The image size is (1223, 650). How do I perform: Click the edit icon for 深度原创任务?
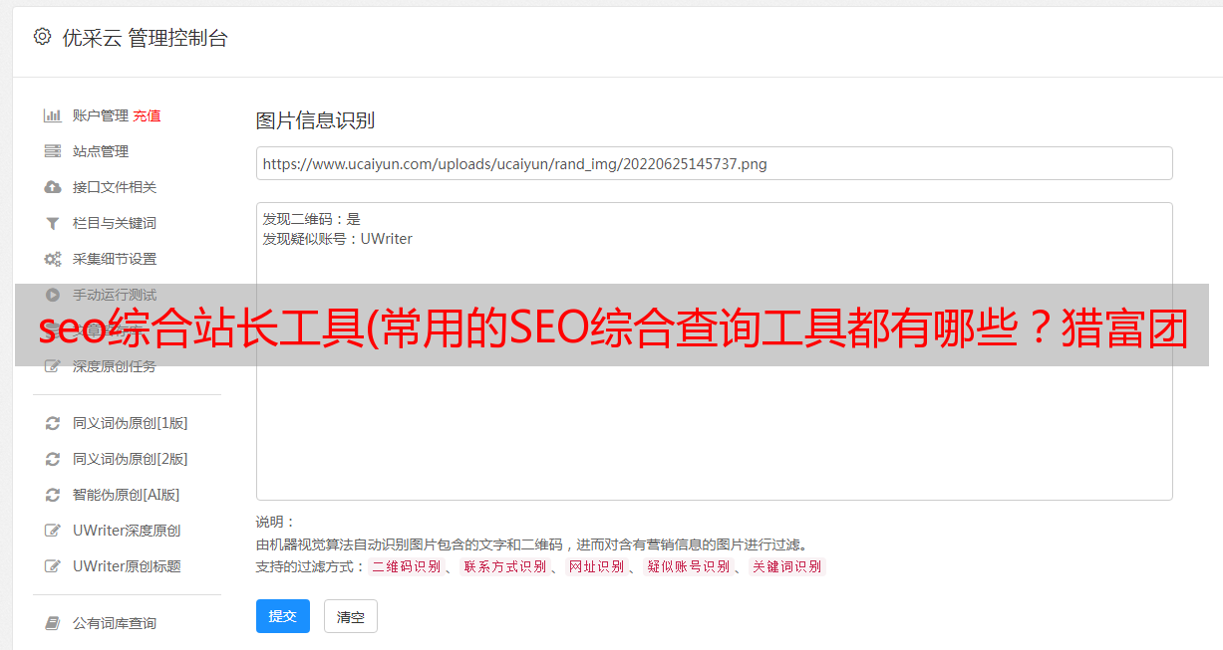(53, 366)
